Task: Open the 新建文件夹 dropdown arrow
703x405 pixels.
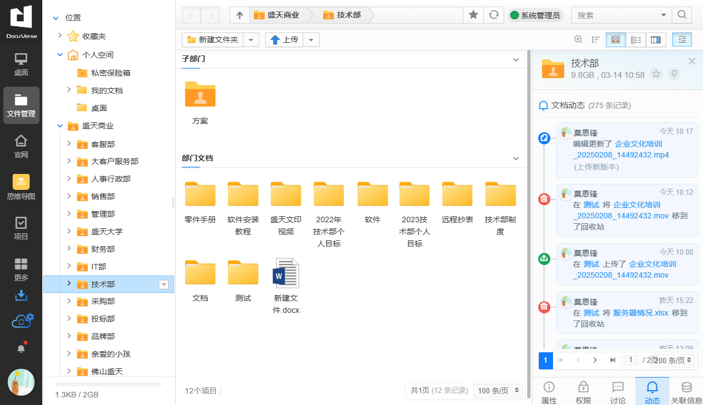Action: pyautogui.click(x=250, y=40)
